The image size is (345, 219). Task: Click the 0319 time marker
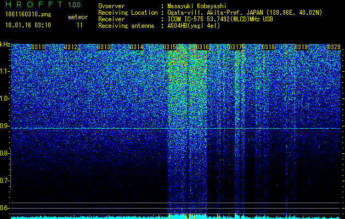pos(301,47)
